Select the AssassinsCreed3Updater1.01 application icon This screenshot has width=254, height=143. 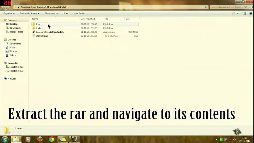click(x=34, y=32)
